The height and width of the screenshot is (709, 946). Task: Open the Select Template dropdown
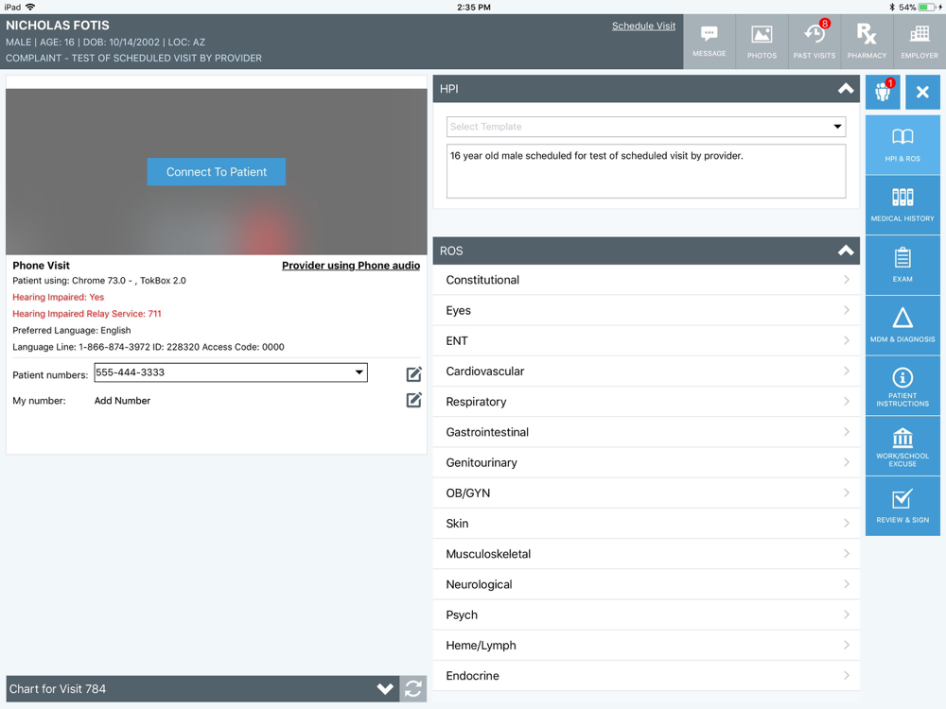tap(646, 127)
